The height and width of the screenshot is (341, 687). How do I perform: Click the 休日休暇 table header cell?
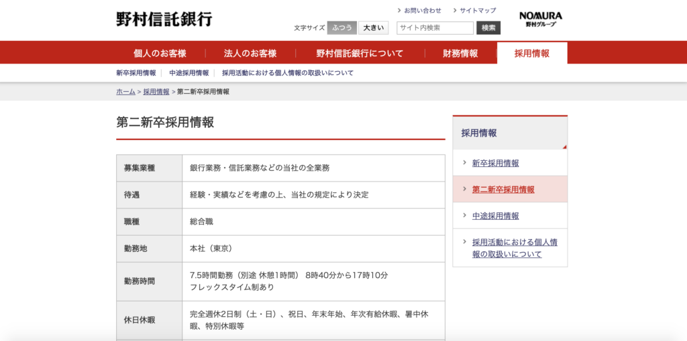(x=150, y=320)
